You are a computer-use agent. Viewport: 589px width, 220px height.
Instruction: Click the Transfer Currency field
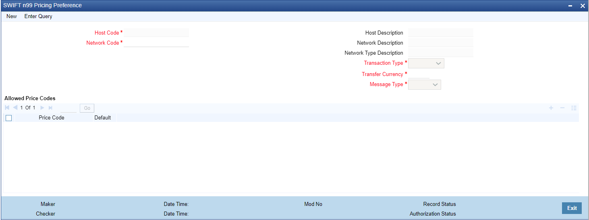419,74
